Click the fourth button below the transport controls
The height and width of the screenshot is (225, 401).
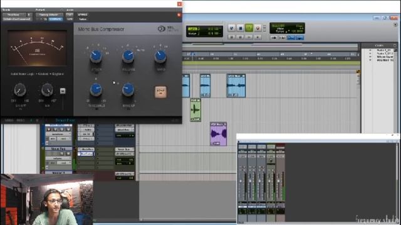click(258, 37)
